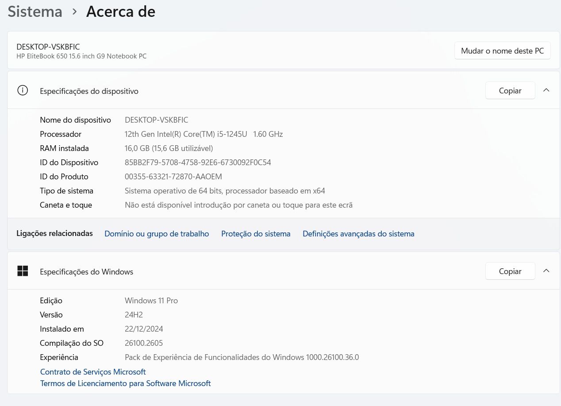Open Contrato de Serviços Microsoft link
This screenshot has height=406, width=561.
(x=93, y=372)
